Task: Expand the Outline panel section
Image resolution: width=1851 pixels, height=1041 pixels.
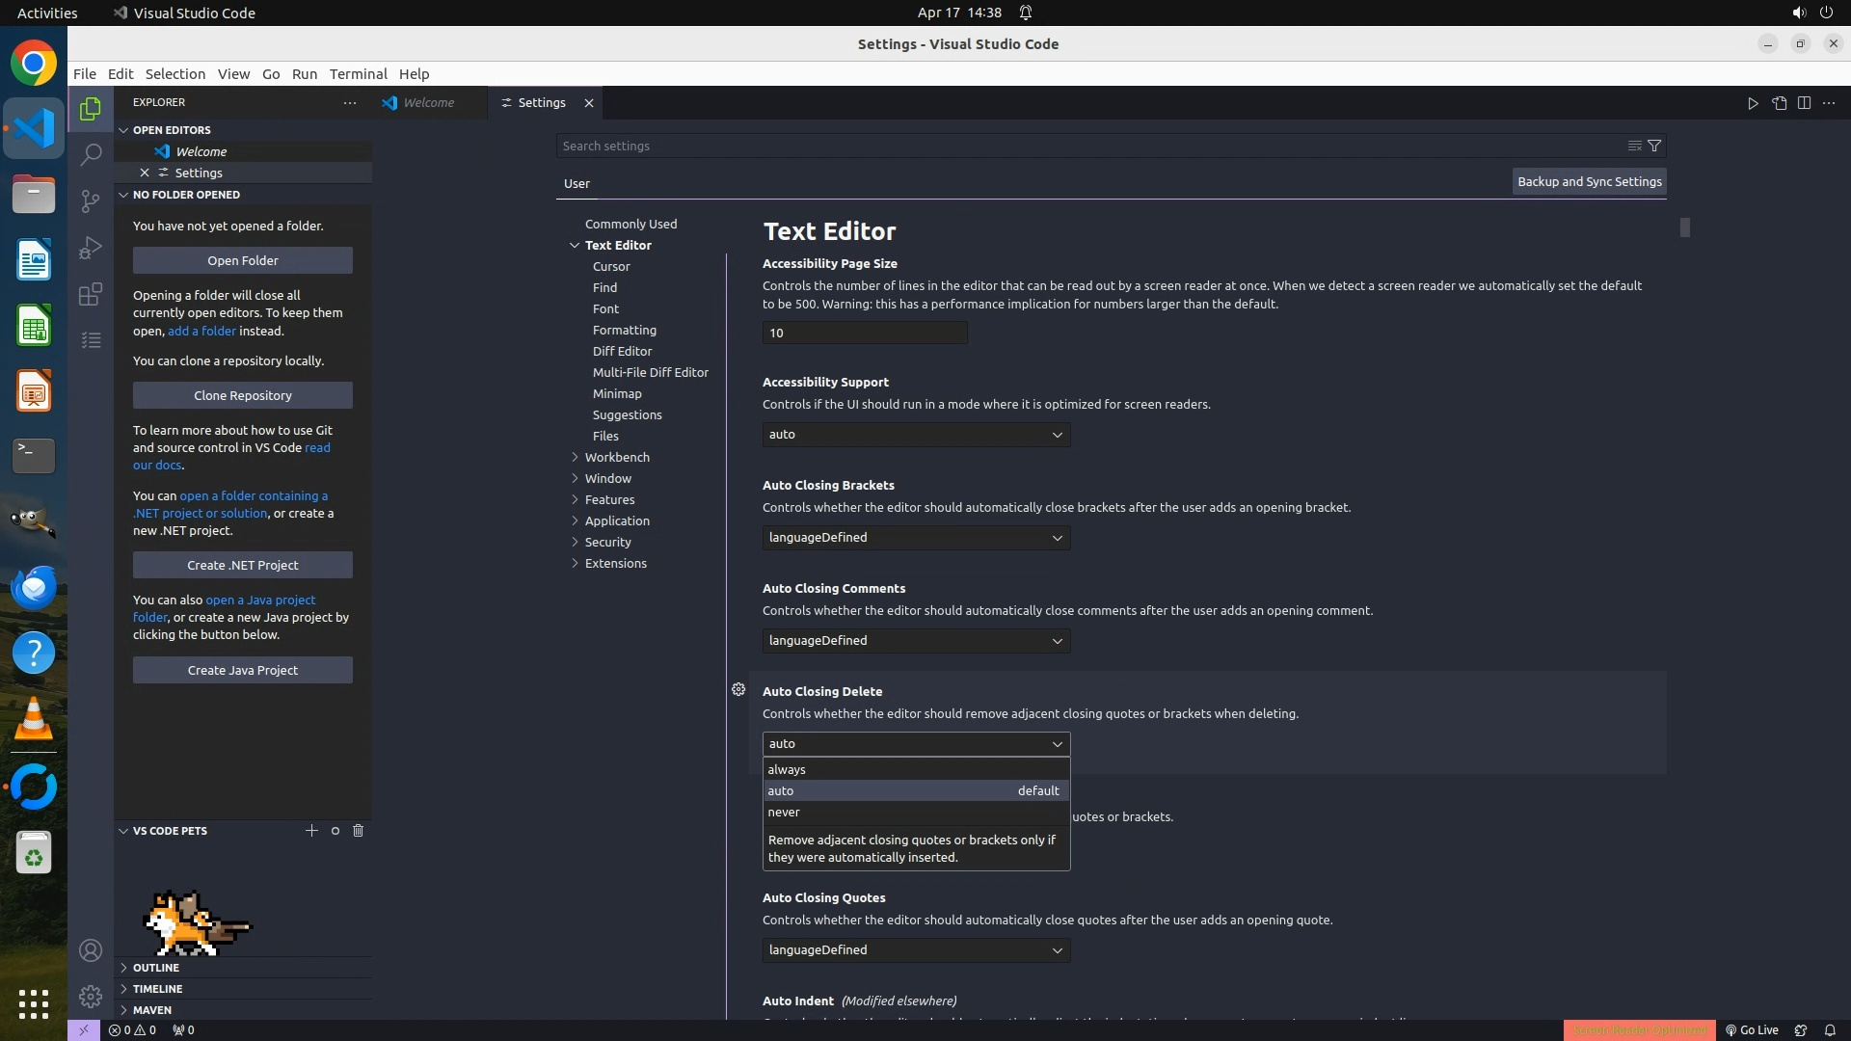Action: (x=156, y=968)
